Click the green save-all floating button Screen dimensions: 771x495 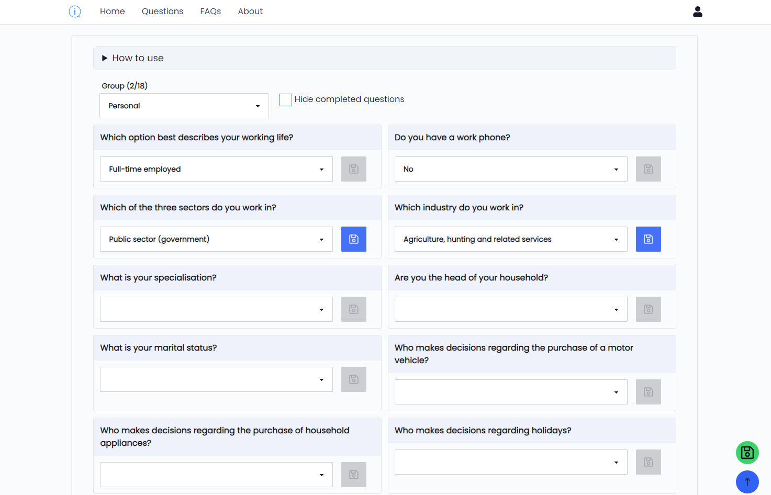click(x=747, y=453)
